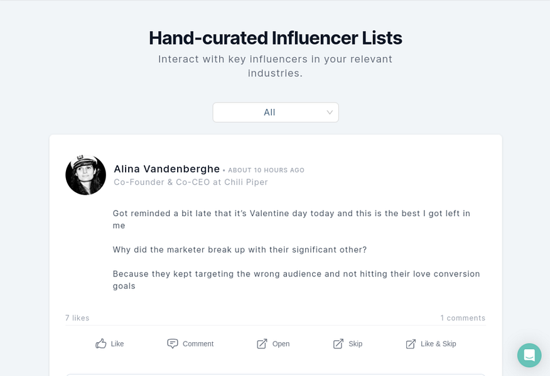Click the 7 likes count
Screen dimensions: 550x376
tap(77, 318)
